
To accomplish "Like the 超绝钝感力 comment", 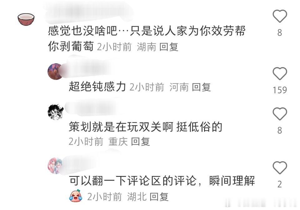I will point(279,74).
